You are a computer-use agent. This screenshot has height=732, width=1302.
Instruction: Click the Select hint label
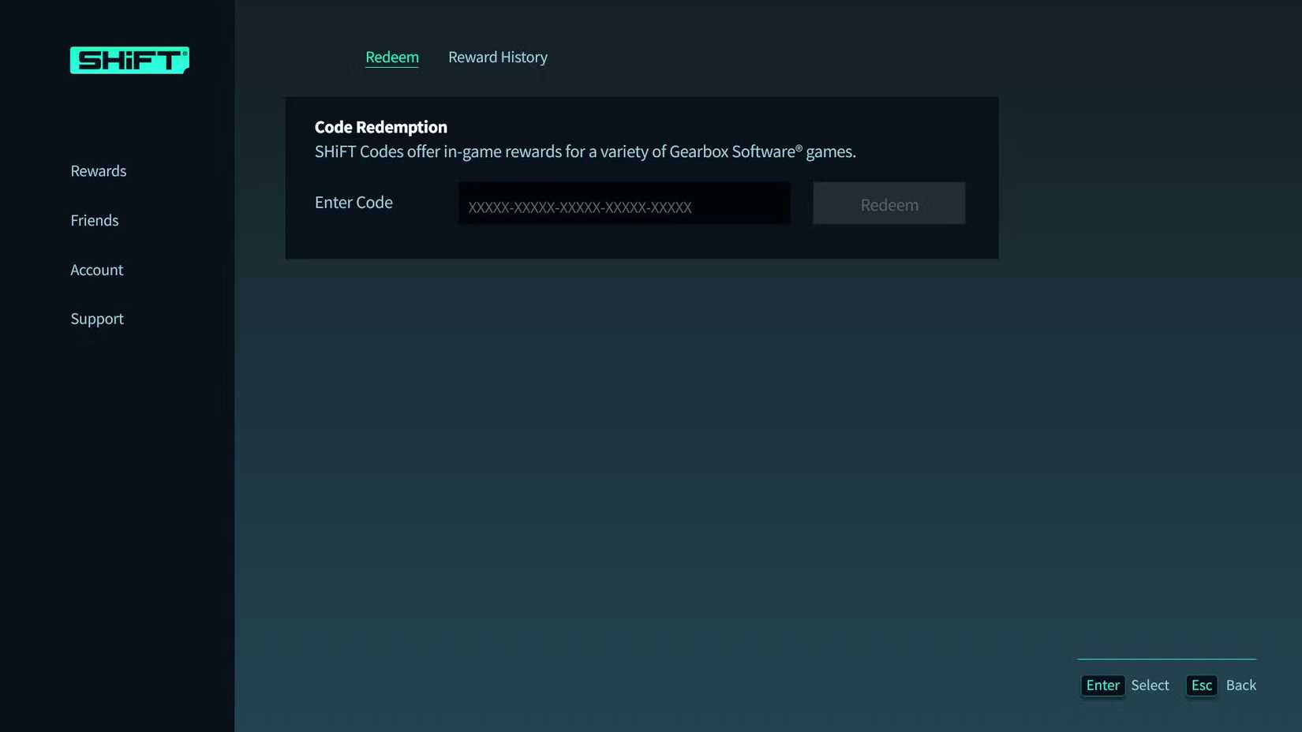pyautogui.click(x=1150, y=685)
